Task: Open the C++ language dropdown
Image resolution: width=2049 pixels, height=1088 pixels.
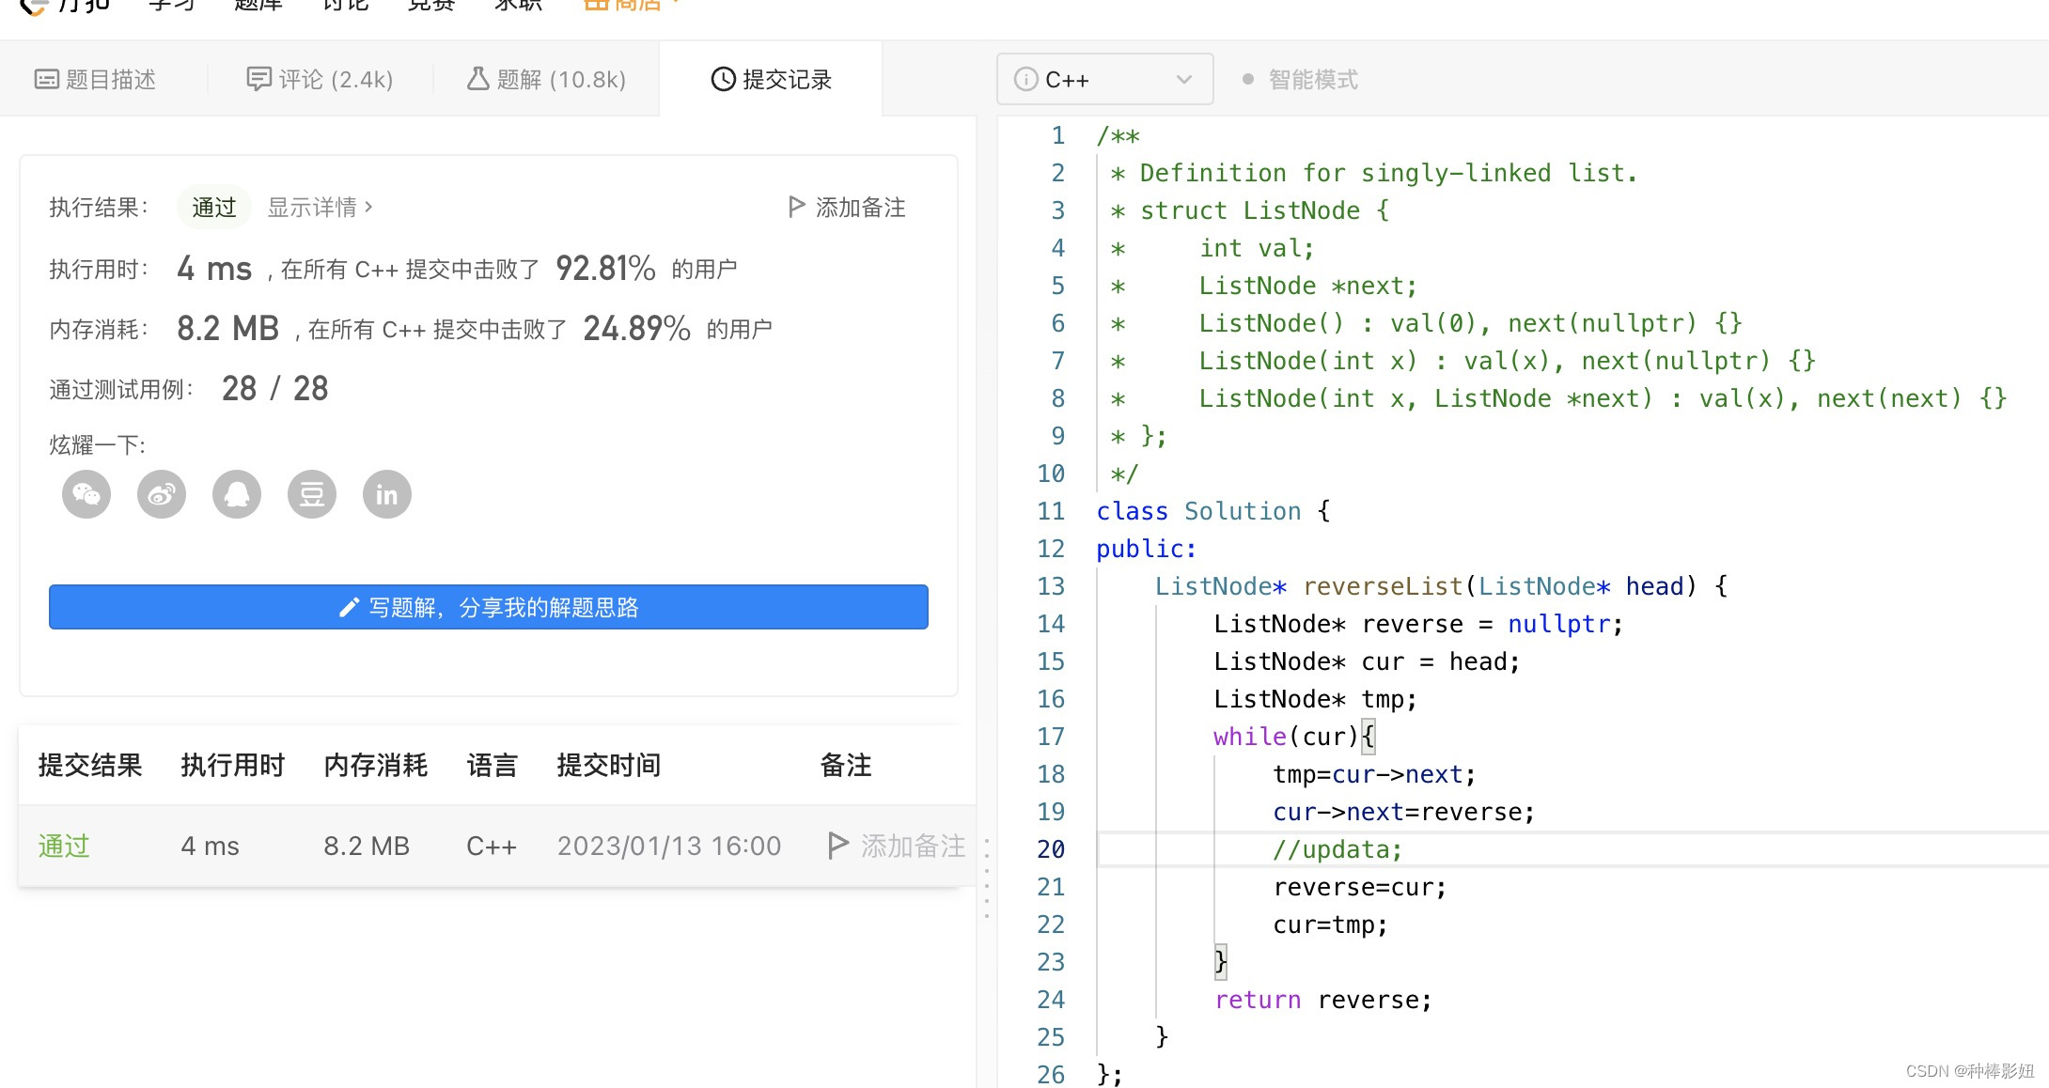Action: pos(1183,79)
